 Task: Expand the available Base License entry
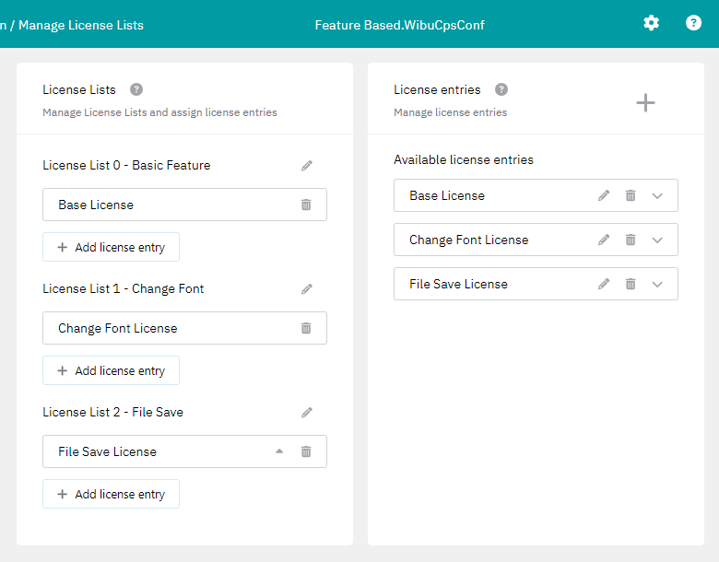pyautogui.click(x=657, y=195)
